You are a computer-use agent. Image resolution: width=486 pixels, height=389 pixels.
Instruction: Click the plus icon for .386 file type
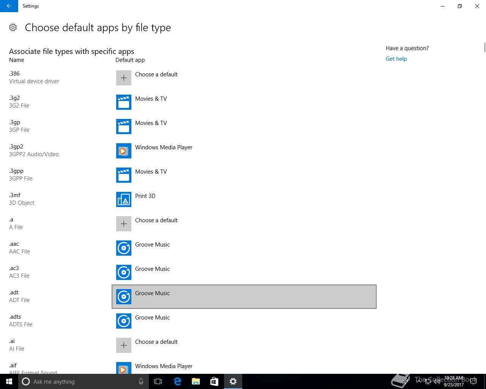point(124,78)
